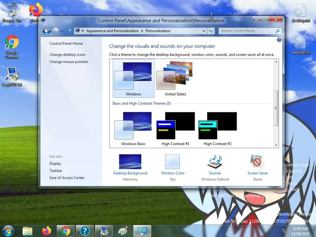
Task: Select the High Contrast #1 theme
Action: [175, 128]
